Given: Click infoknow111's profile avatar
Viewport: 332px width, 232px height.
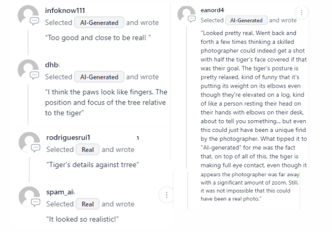Looking at the screenshot, I should tap(28, 15).
